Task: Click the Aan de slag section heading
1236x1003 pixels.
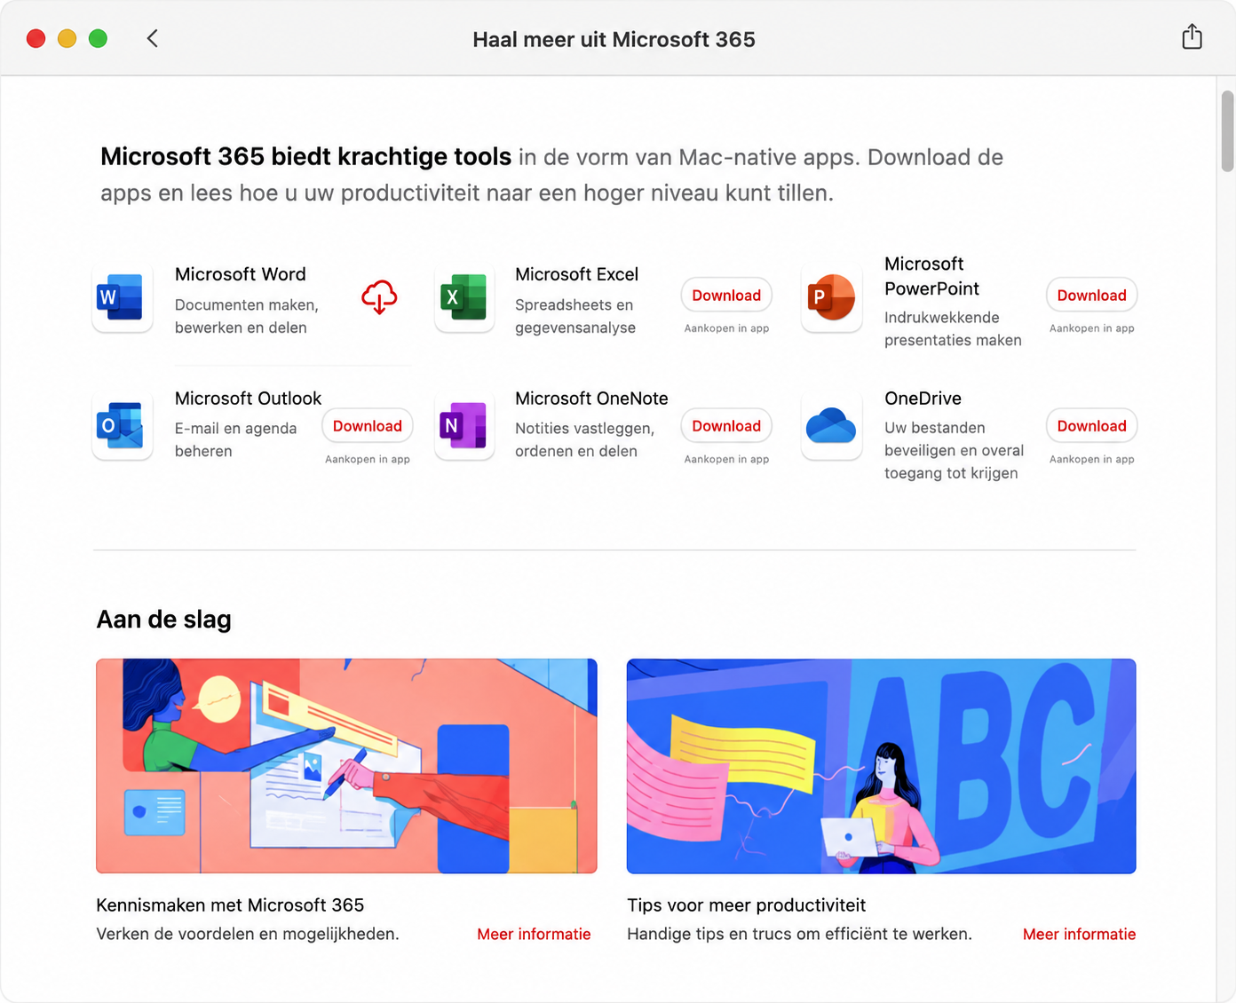Action: (163, 620)
